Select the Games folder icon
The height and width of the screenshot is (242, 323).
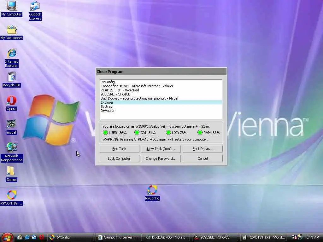pos(11,174)
